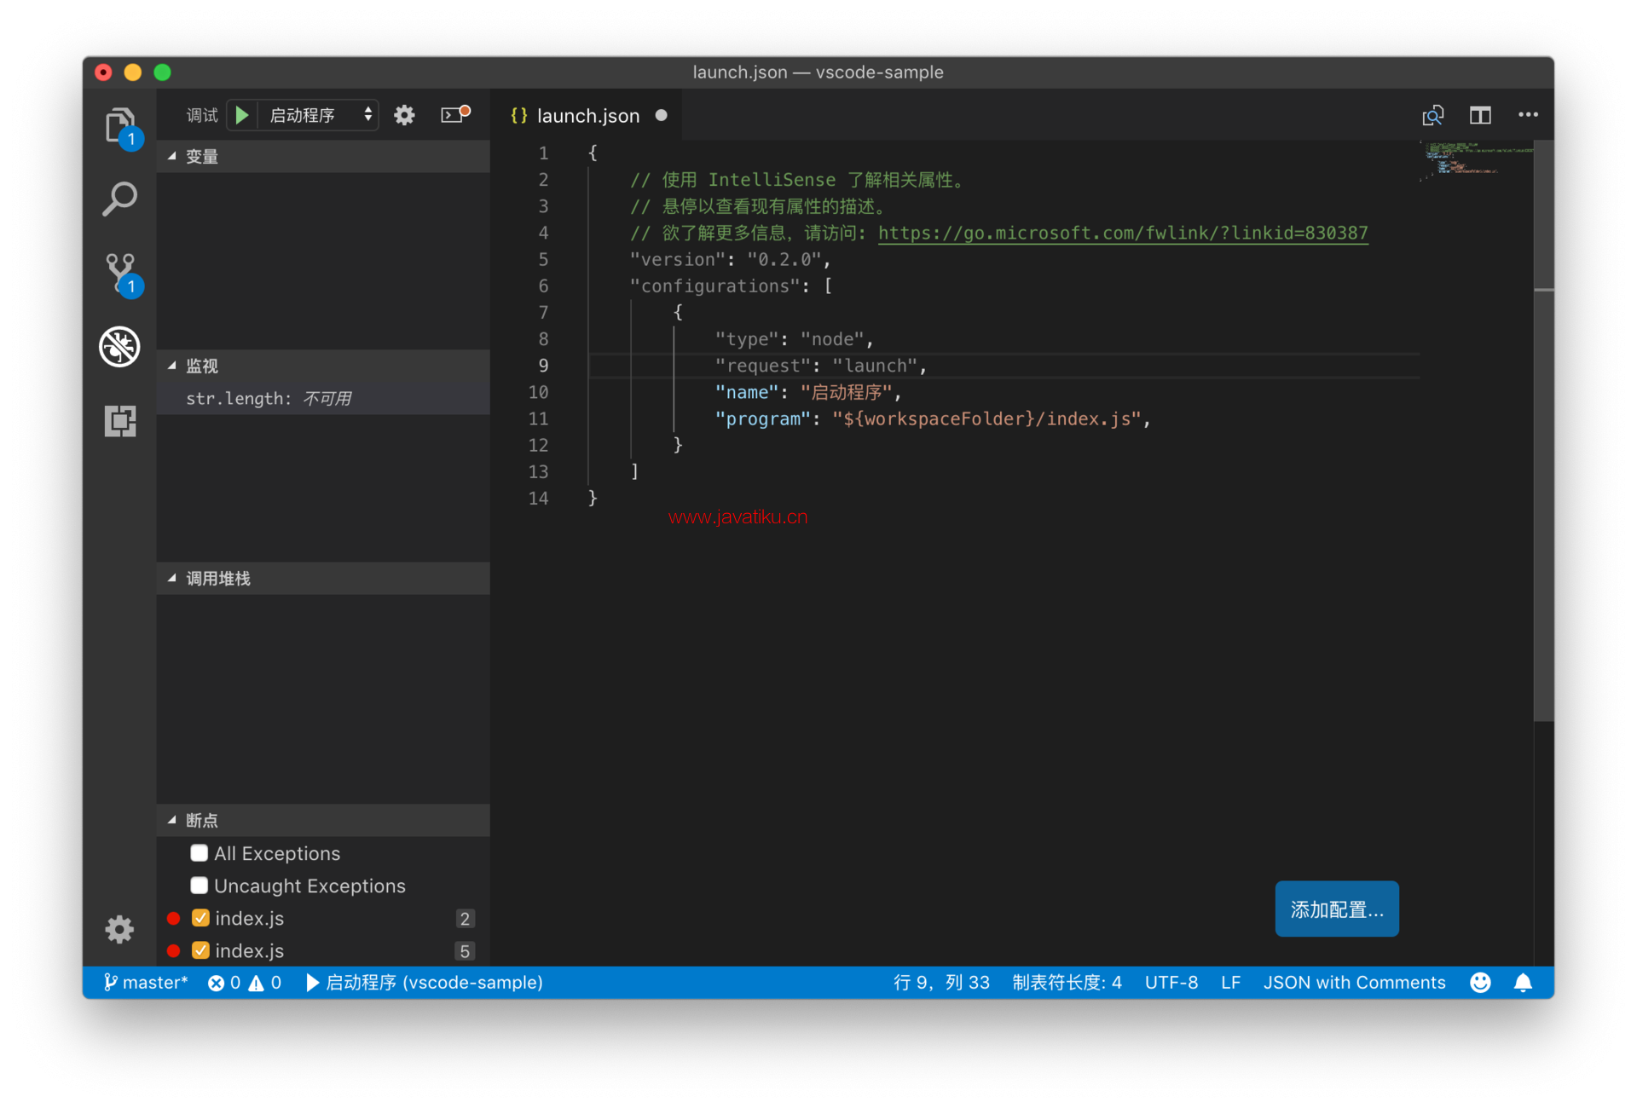Open the Extensions view icon
Viewport: 1637px width, 1108px height.
point(119,421)
